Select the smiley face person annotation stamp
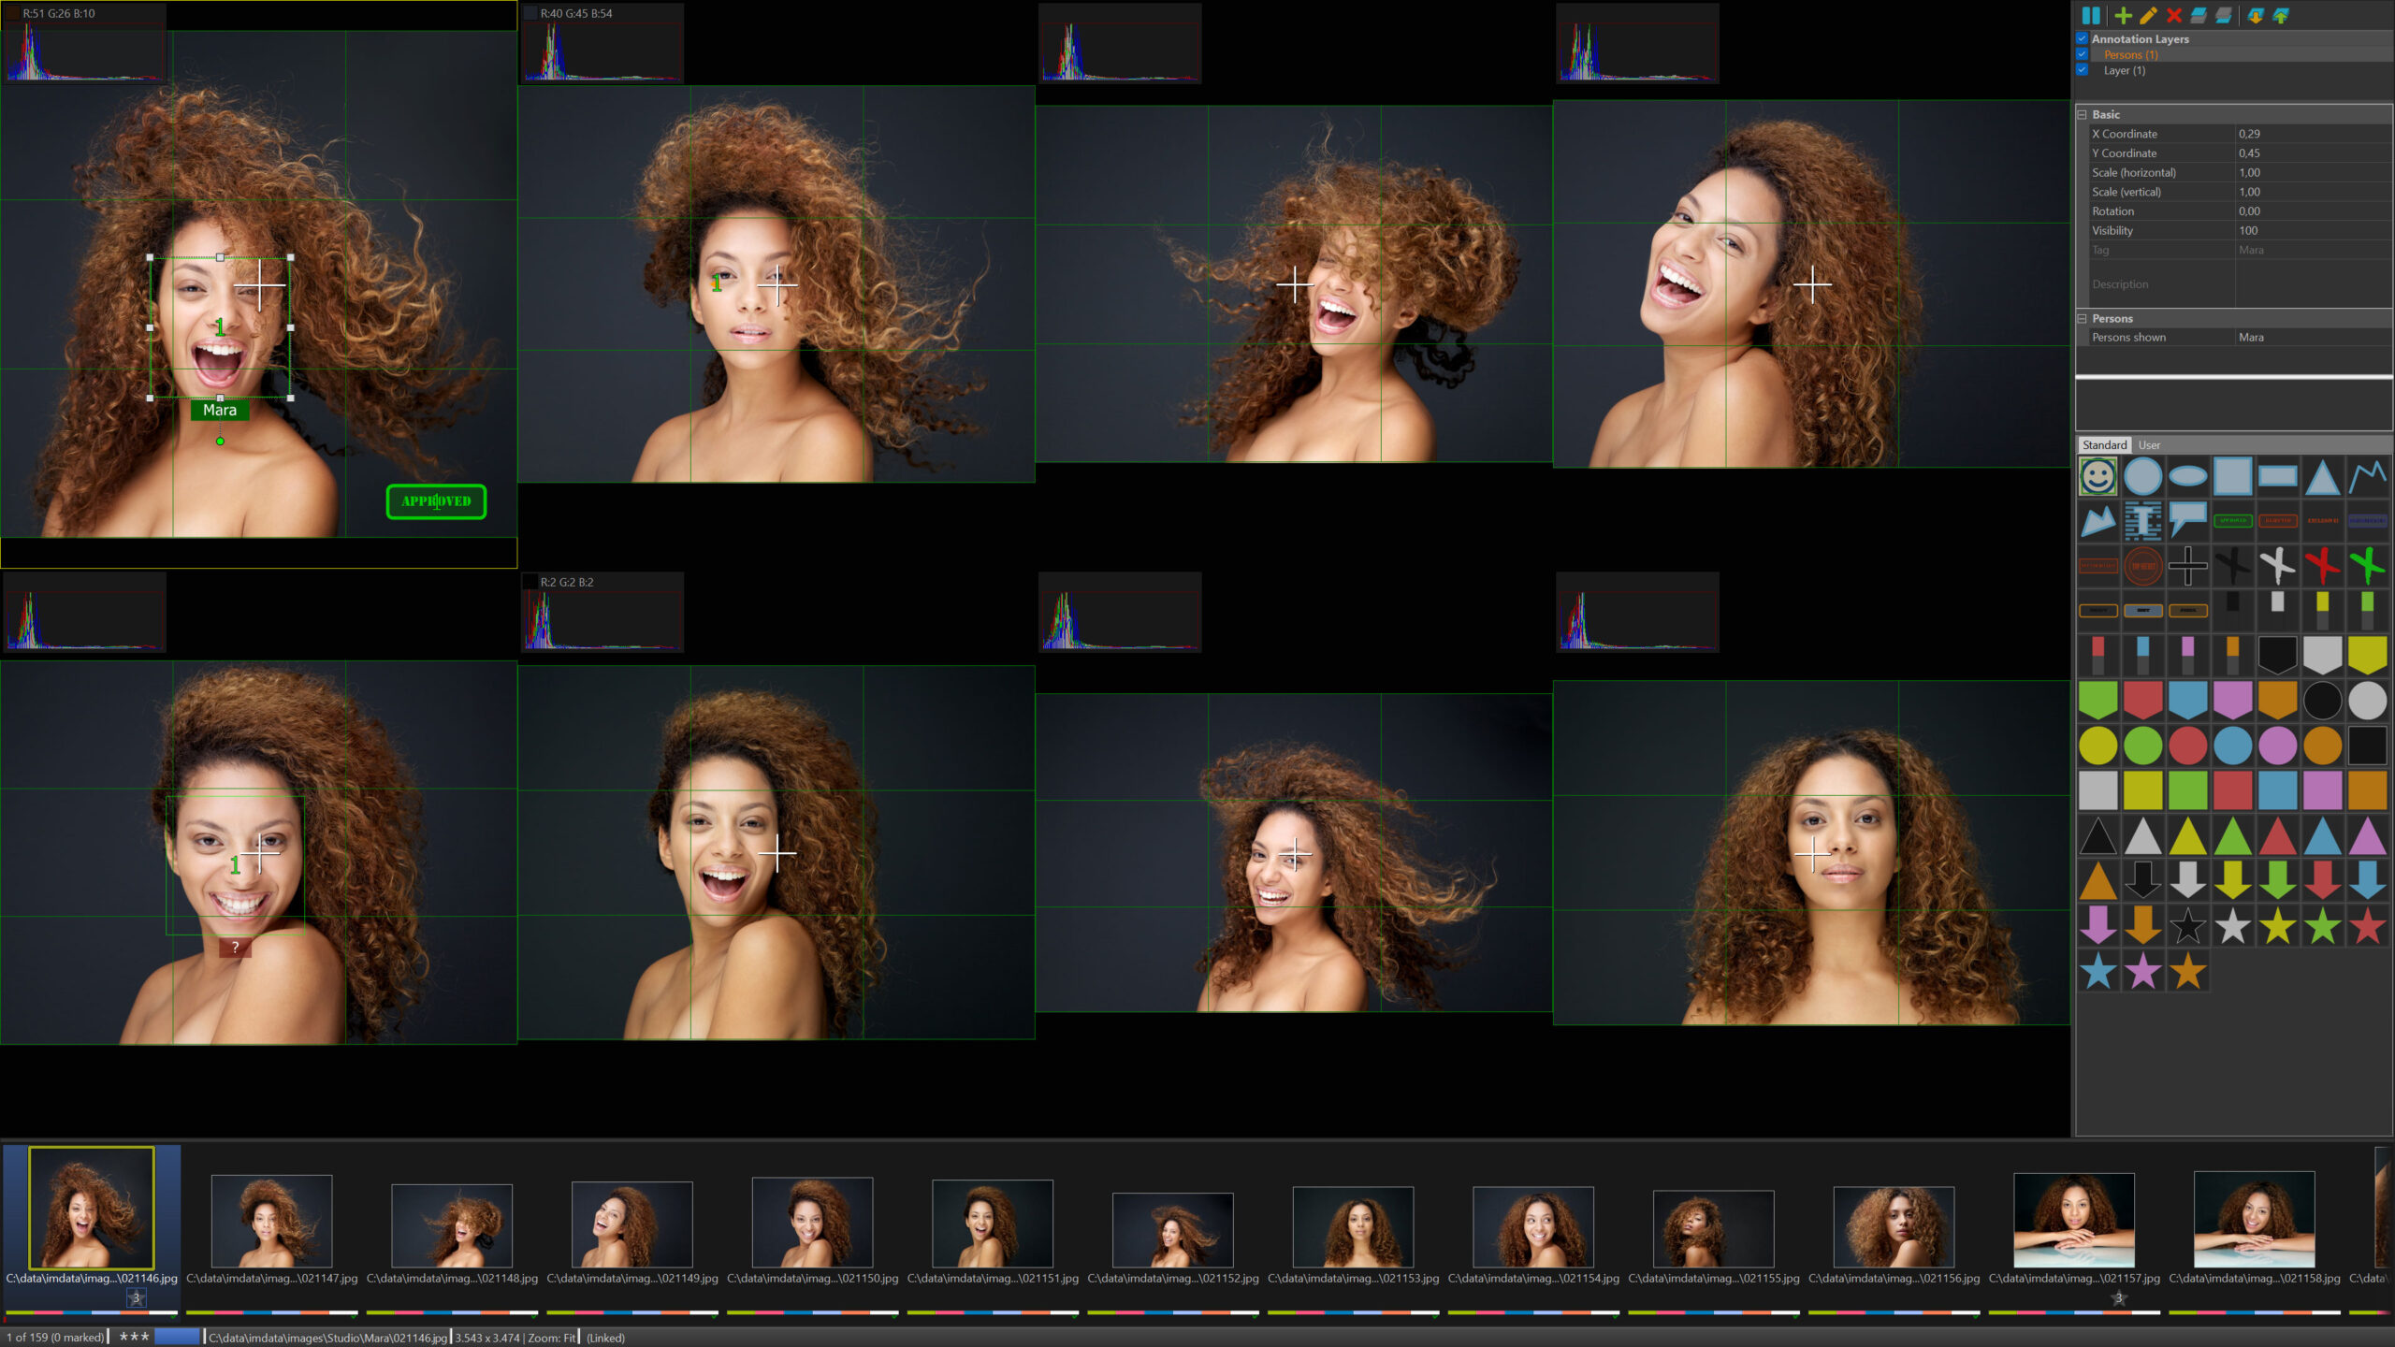 tap(2097, 477)
